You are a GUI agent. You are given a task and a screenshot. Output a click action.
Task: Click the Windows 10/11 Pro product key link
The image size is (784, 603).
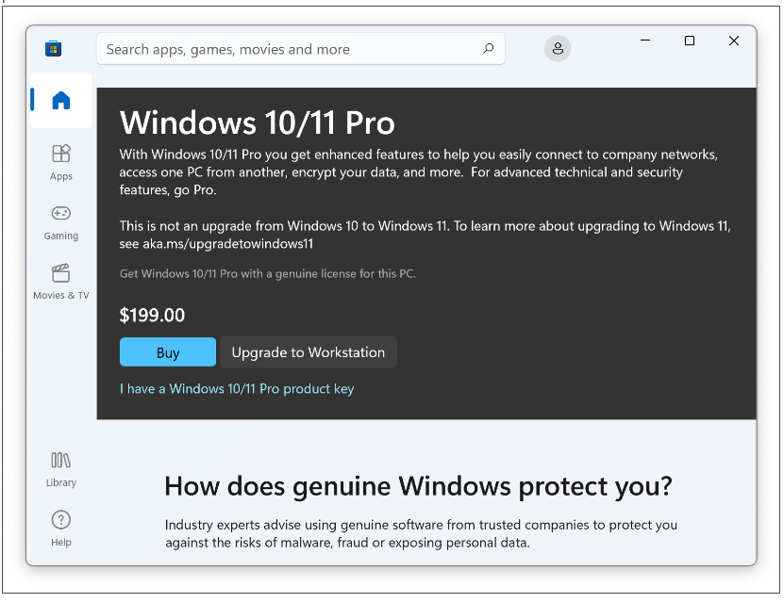pos(237,388)
